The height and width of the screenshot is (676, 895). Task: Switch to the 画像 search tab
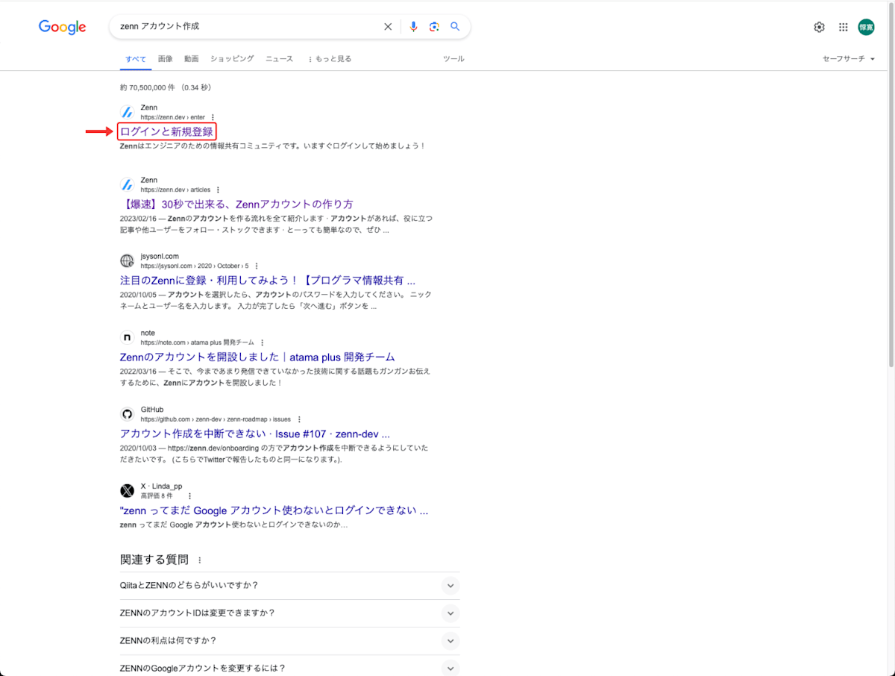click(x=165, y=58)
